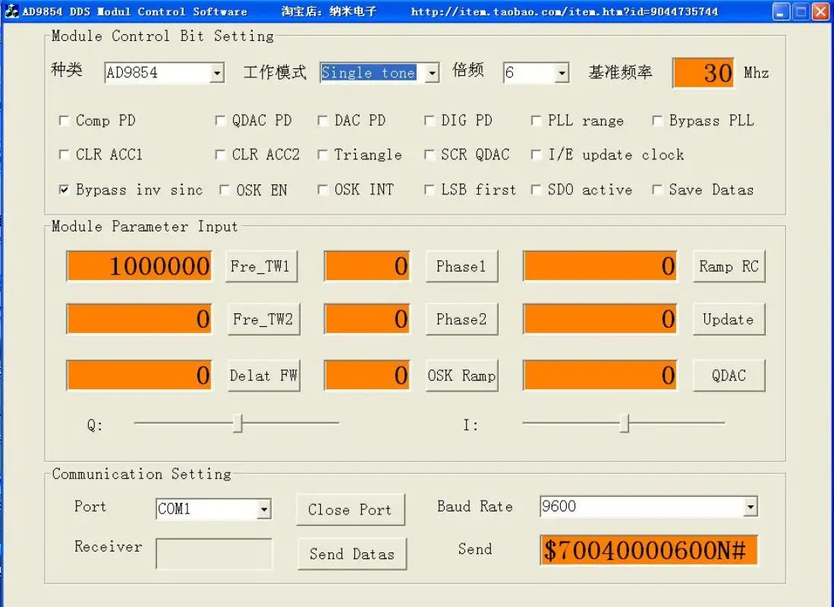Toggle Triangle checkbox
Image resolution: width=834 pixels, height=607 pixels.
click(323, 155)
